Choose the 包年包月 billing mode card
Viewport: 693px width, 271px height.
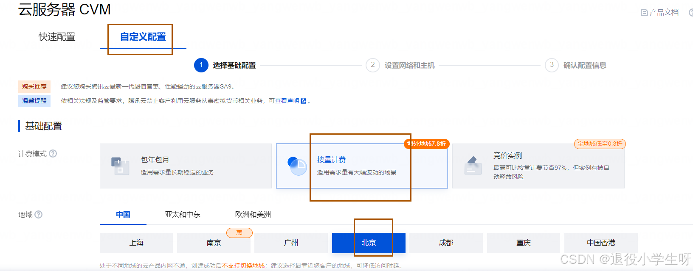click(x=186, y=166)
